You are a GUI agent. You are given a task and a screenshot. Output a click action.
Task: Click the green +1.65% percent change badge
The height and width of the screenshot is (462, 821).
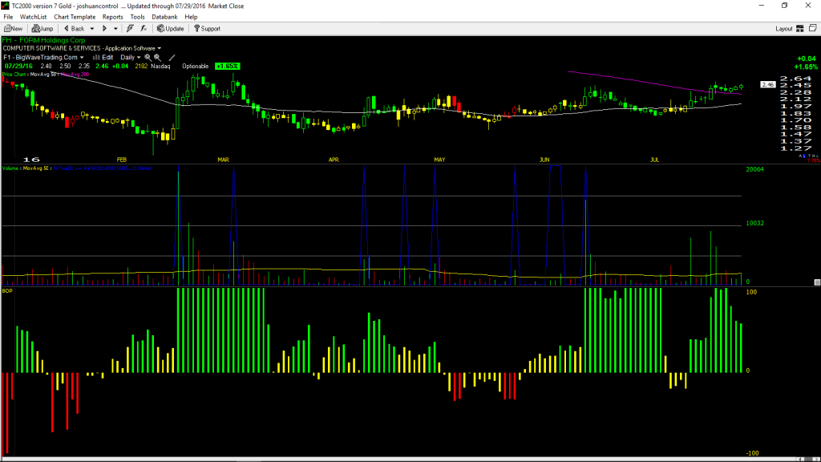[227, 67]
